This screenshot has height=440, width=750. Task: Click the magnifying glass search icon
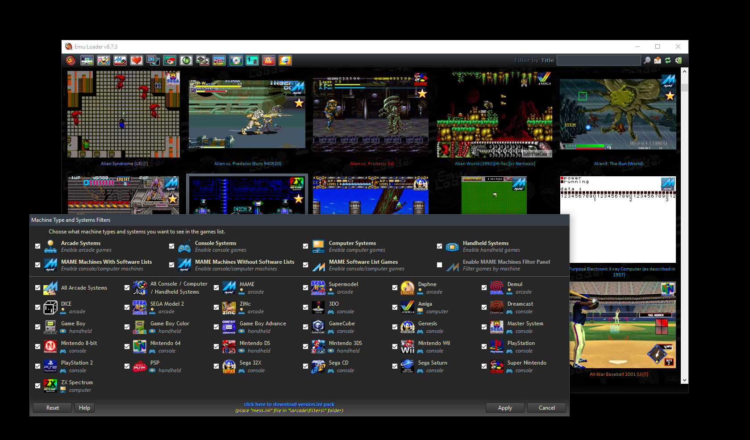pos(647,60)
